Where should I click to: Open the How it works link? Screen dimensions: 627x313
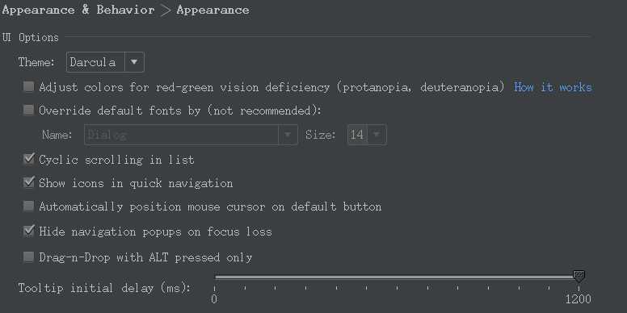click(553, 87)
